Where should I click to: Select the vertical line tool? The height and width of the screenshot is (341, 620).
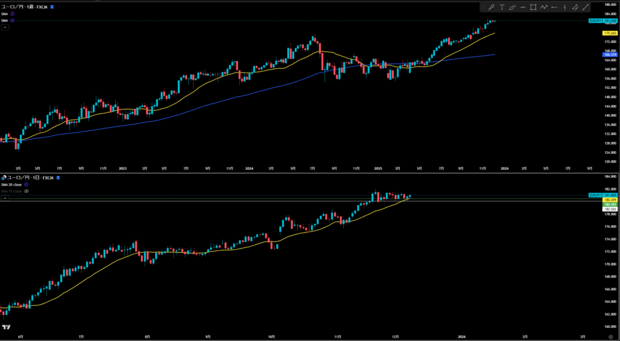(565, 7)
